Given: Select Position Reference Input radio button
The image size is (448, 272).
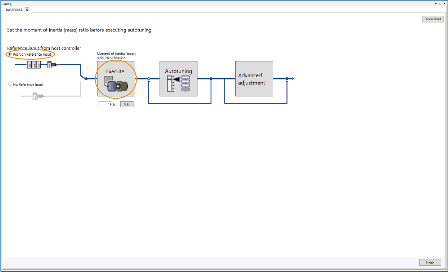Looking at the screenshot, I should [x=10, y=54].
